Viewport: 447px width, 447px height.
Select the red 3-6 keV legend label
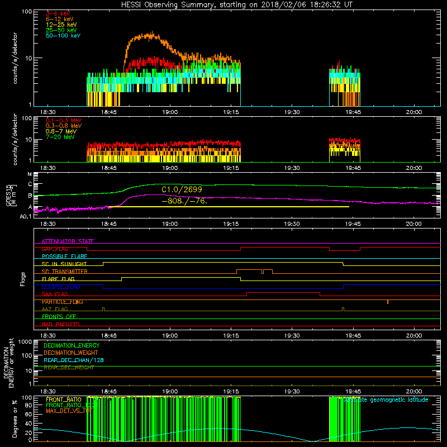[58, 13]
